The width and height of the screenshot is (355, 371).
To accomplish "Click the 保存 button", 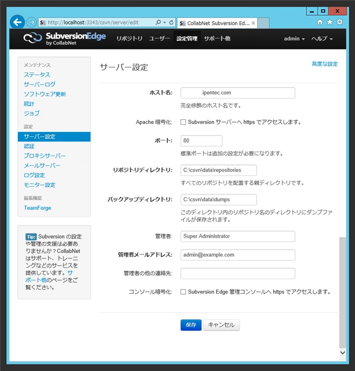I will coord(191,325).
